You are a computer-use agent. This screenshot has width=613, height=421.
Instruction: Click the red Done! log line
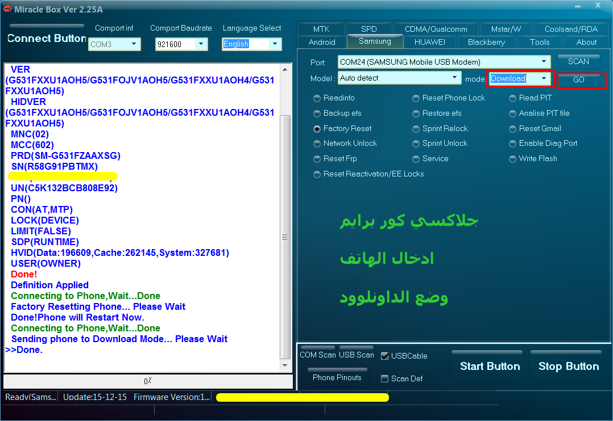click(24, 274)
